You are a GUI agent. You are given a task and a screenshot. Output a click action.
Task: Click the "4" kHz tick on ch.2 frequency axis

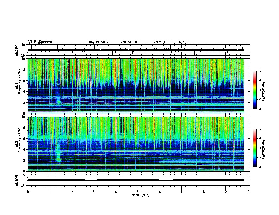tap(24, 150)
